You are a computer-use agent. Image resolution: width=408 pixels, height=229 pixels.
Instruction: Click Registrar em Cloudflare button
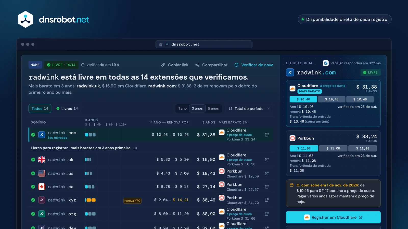pos(333,217)
